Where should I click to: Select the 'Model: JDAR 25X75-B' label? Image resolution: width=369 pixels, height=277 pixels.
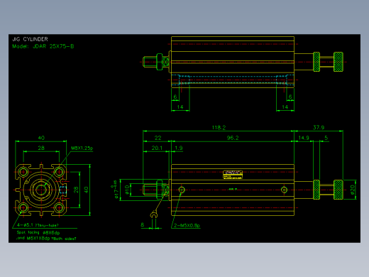click(43, 46)
